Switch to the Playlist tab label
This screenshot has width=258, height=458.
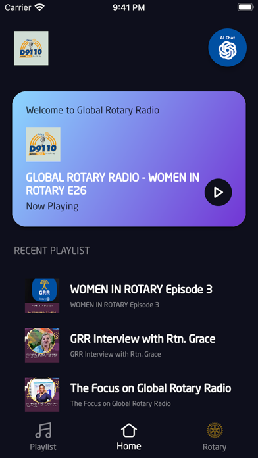43,447
